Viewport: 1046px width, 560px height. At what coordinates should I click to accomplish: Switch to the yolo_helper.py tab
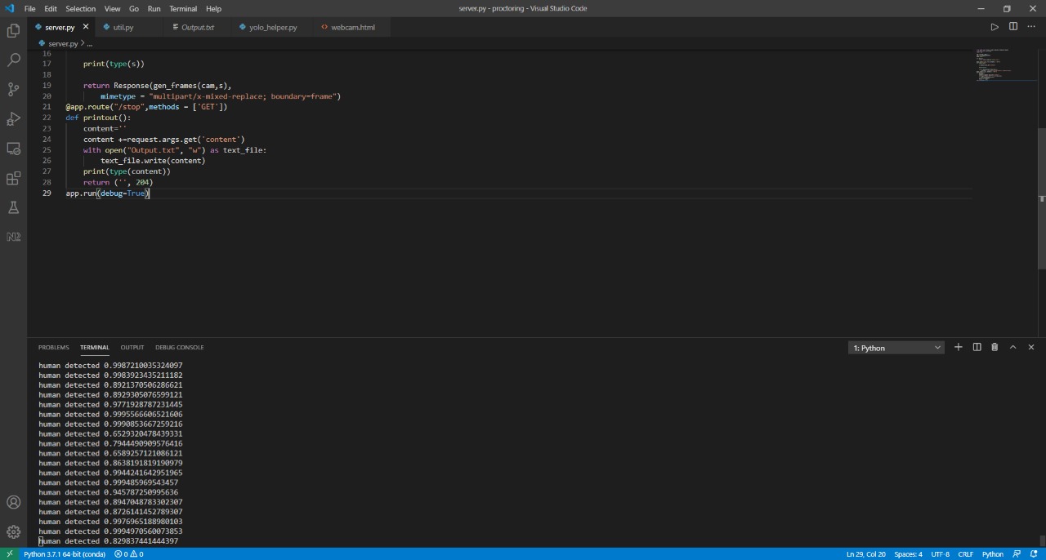273,27
